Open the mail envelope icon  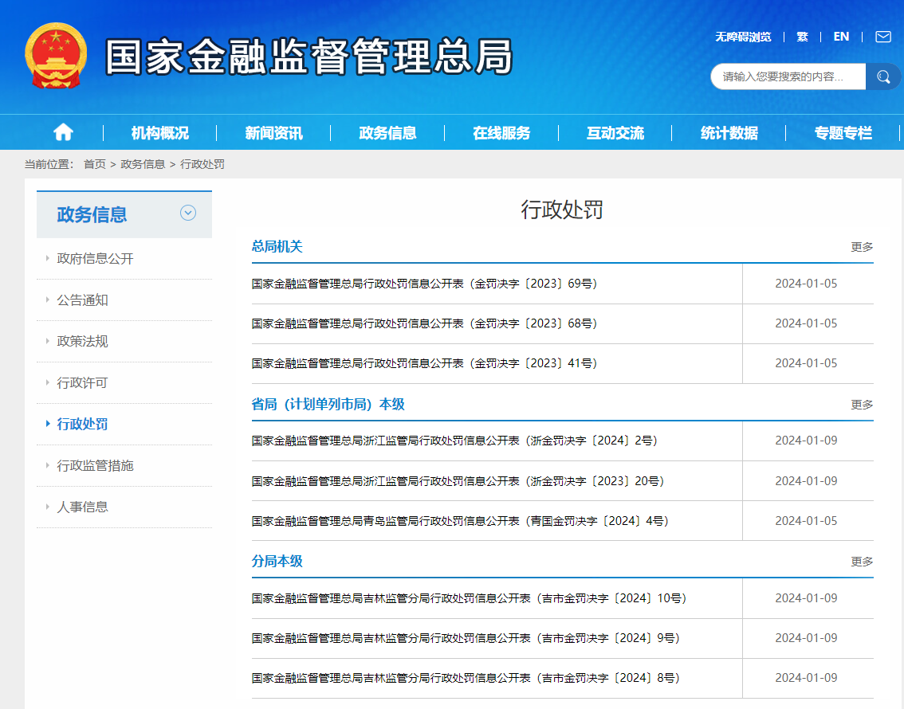(x=882, y=37)
